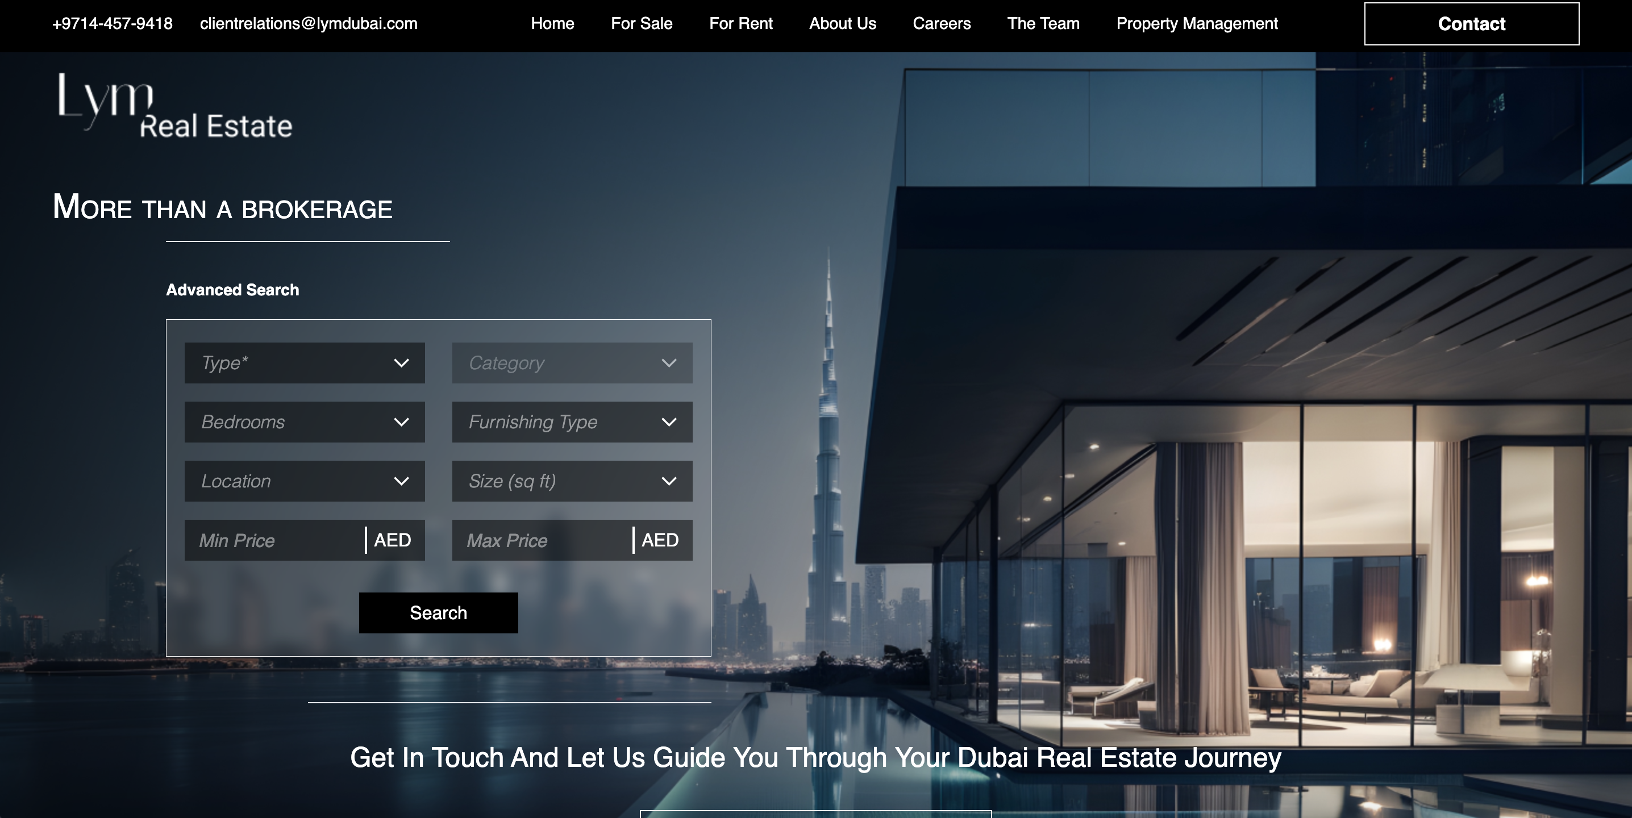Open the Home navigation menu item
The height and width of the screenshot is (818, 1632).
coord(550,23)
